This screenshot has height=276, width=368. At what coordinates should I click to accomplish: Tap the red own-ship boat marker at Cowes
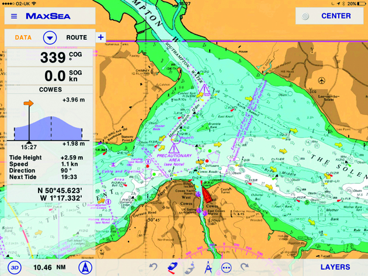(207, 195)
